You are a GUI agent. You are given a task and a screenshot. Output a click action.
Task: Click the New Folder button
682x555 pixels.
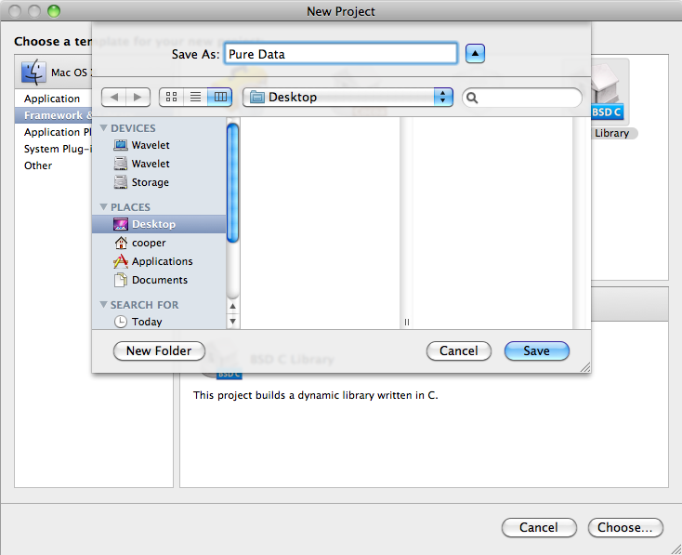click(159, 350)
